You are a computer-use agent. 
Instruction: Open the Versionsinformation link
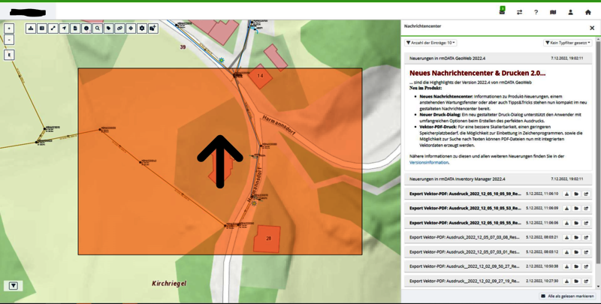tap(430, 162)
